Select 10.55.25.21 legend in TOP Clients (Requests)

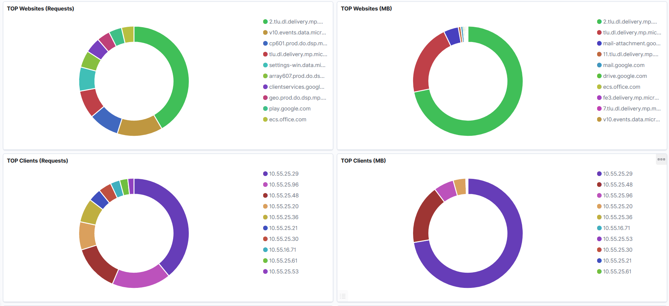(281, 228)
